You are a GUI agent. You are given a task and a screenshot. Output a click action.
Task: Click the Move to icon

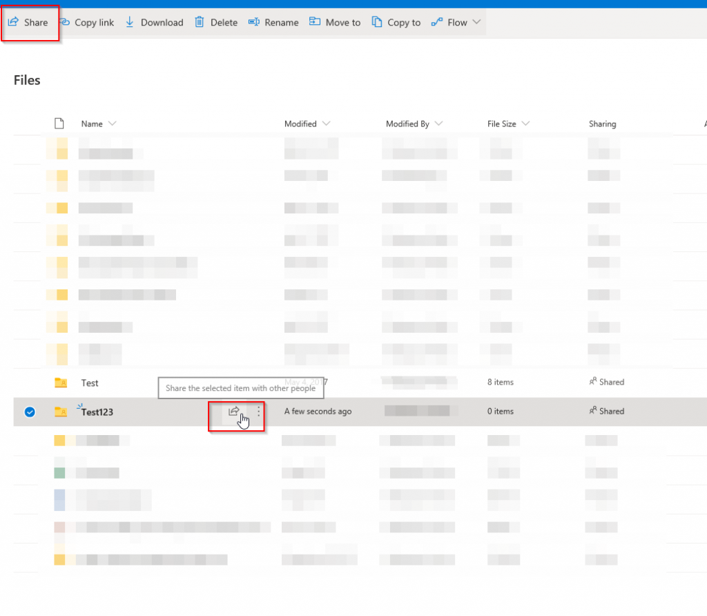pyautogui.click(x=315, y=22)
